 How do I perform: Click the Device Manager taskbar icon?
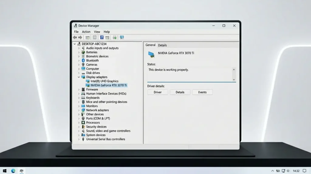22,171
